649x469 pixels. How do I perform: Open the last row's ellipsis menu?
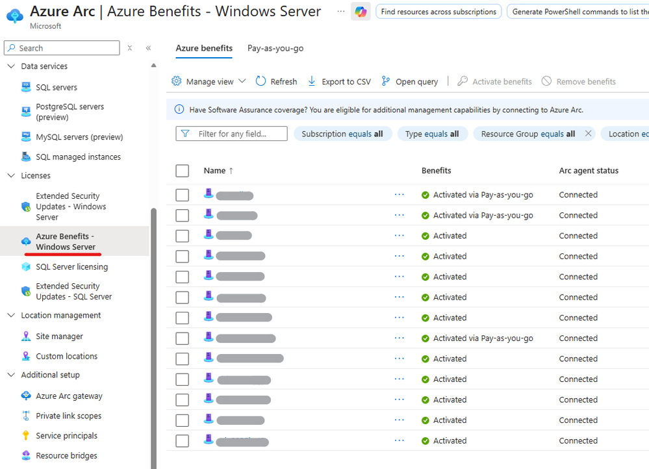pyautogui.click(x=399, y=440)
